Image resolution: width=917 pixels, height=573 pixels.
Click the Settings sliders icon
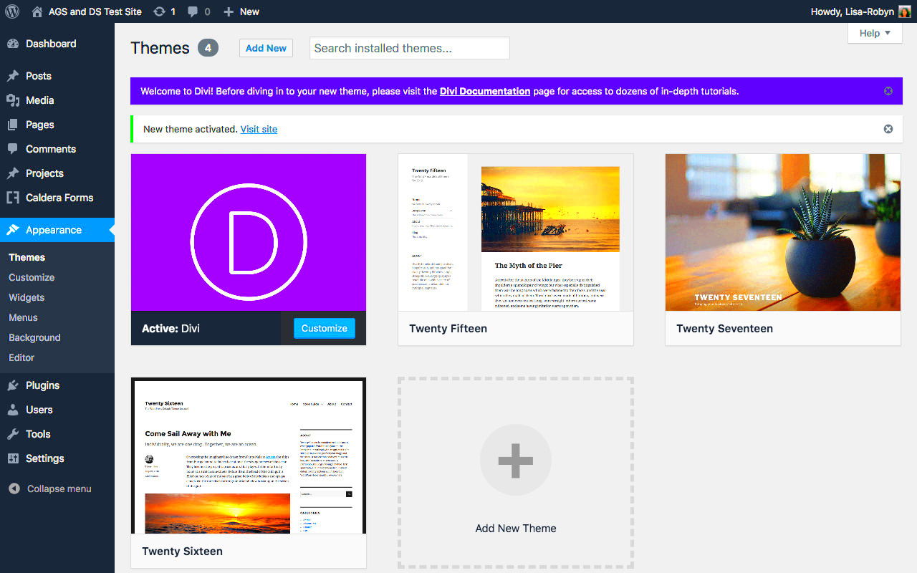[13, 458]
